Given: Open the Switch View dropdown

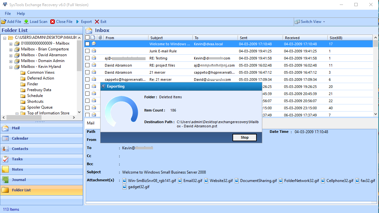Looking at the screenshot, I should coord(310,22).
